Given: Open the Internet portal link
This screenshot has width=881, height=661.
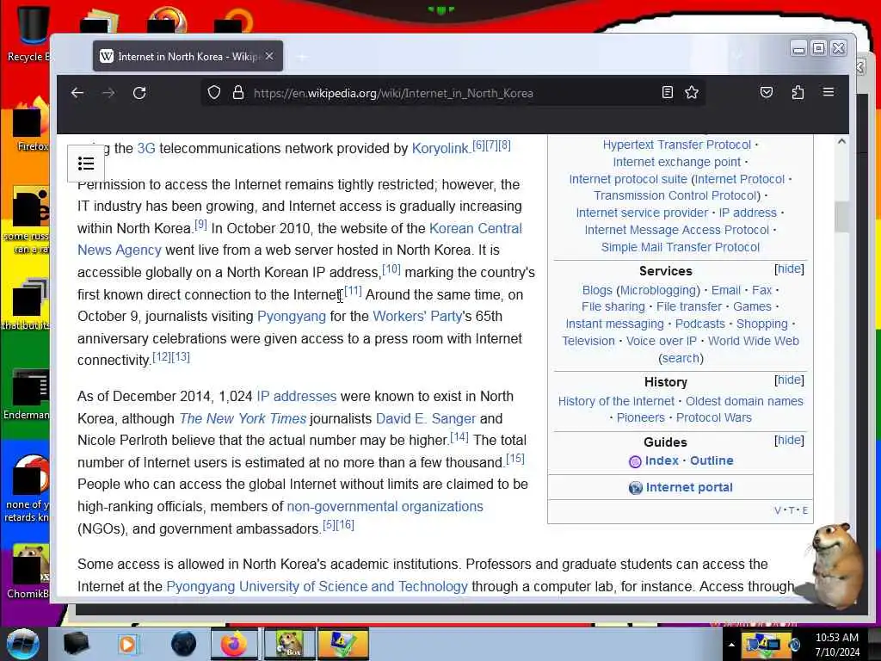Looking at the screenshot, I should coord(689,487).
